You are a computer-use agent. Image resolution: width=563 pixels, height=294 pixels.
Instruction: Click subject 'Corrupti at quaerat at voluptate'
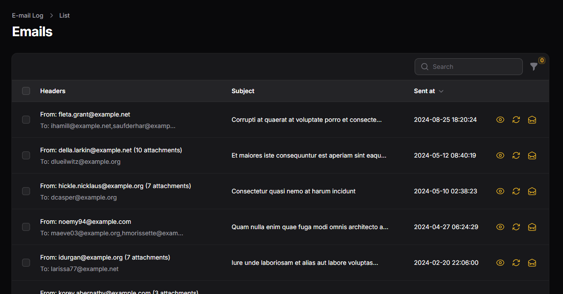point(306,120)
